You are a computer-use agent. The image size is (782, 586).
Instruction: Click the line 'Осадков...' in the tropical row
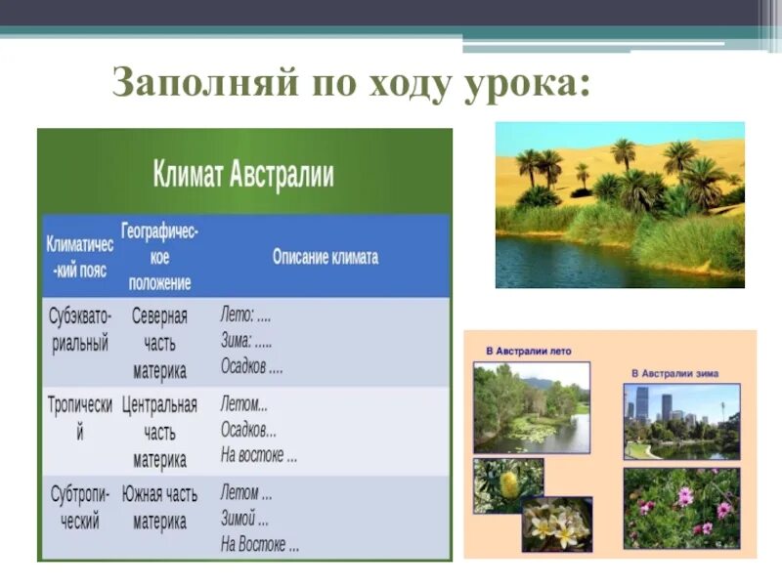[248, 430]
